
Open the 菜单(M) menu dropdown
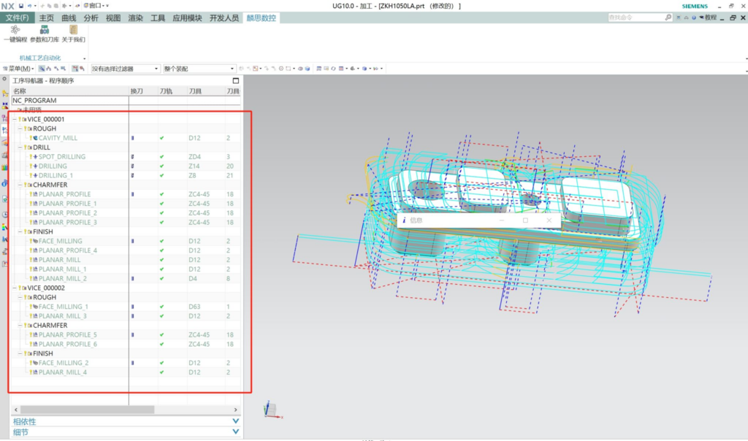point(18,69)
